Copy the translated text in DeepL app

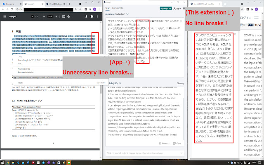[x=177, y=143]
